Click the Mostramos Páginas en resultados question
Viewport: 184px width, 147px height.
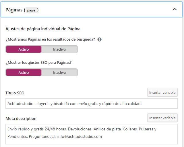tap(51, 39)
